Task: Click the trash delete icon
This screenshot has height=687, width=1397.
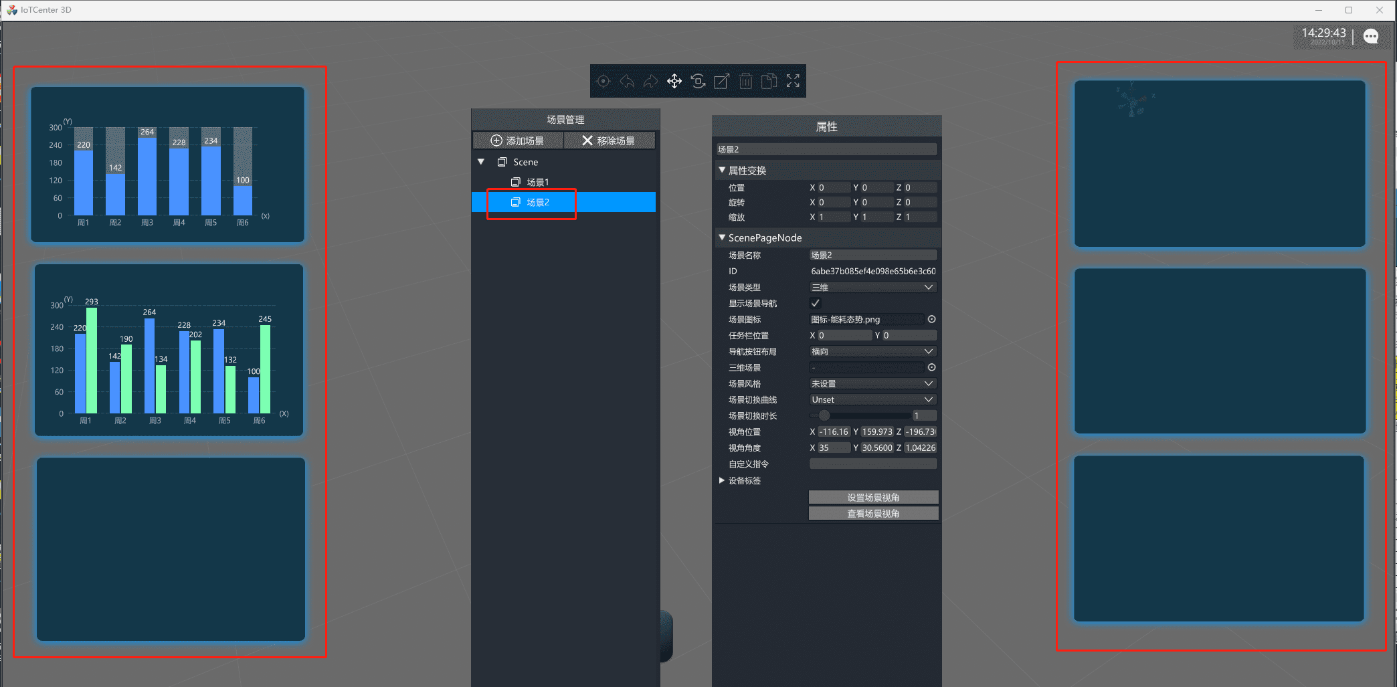Action: coord(745,81)
